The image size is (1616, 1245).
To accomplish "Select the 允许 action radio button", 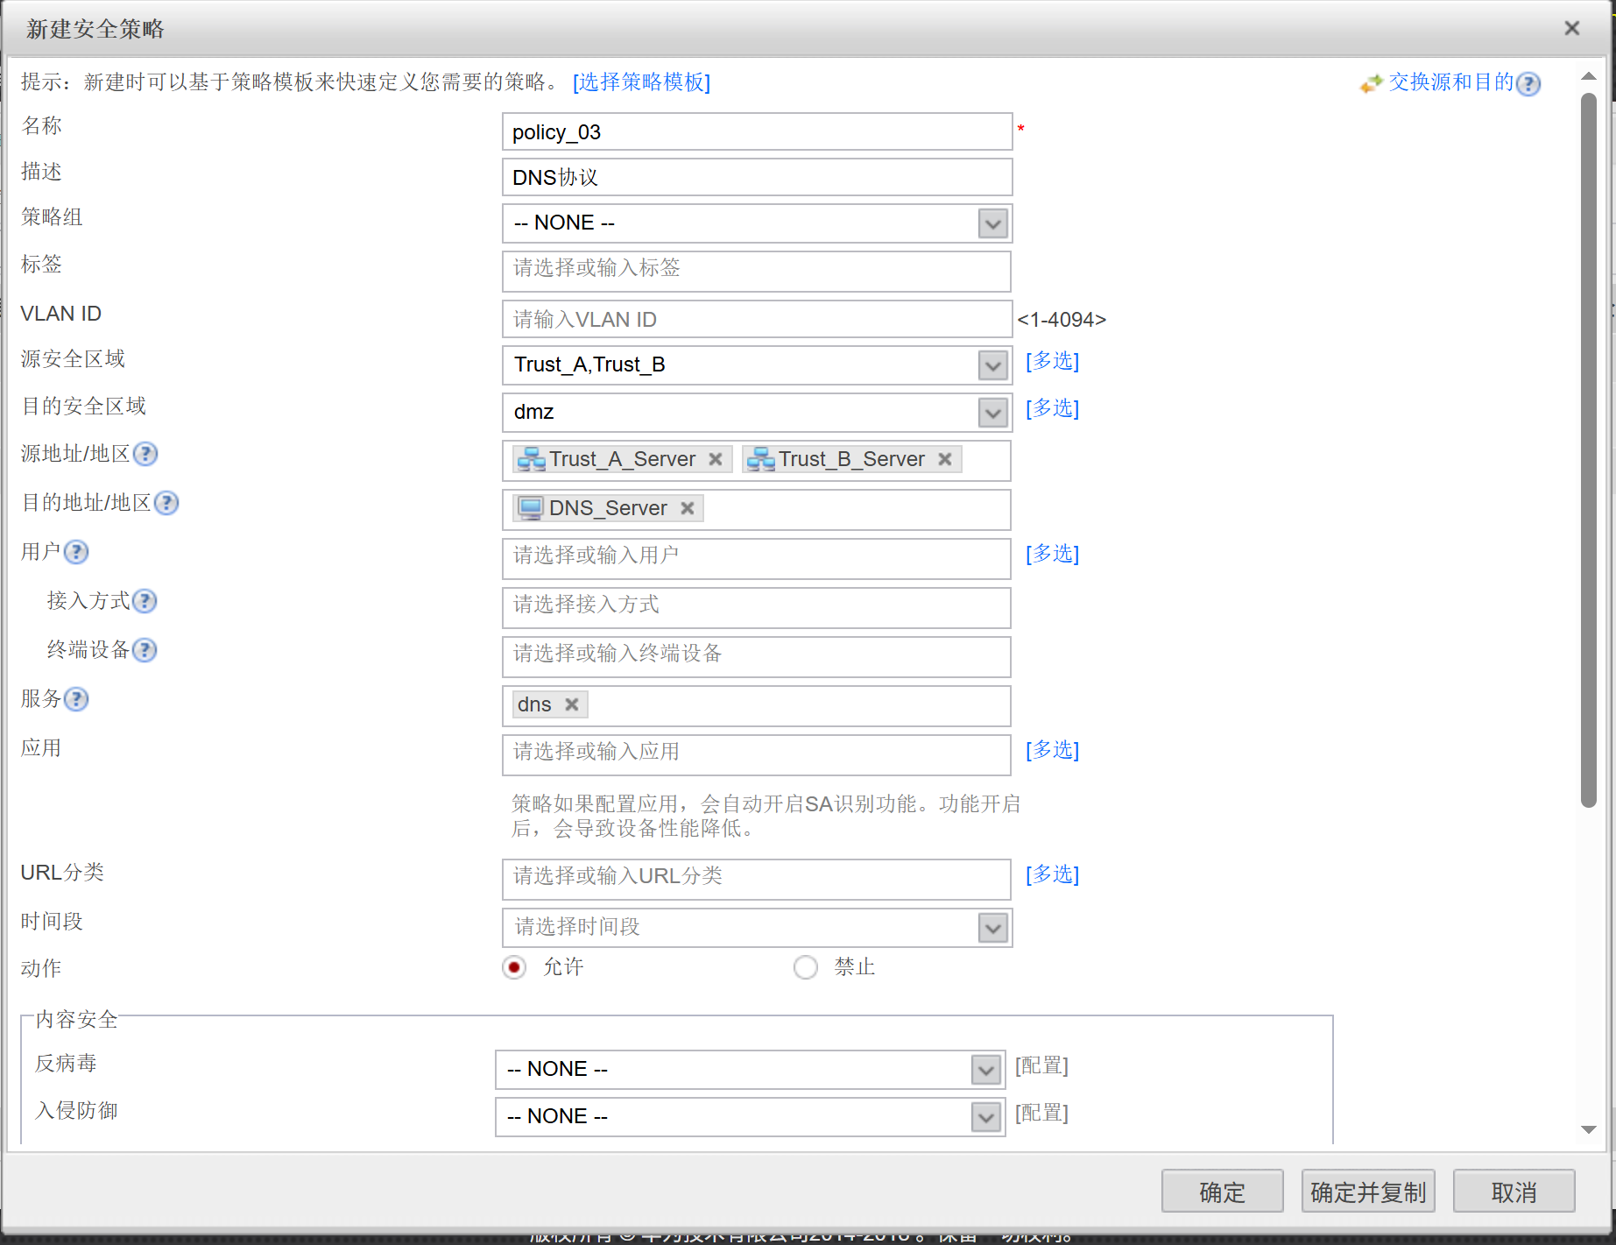I will 514,967.
